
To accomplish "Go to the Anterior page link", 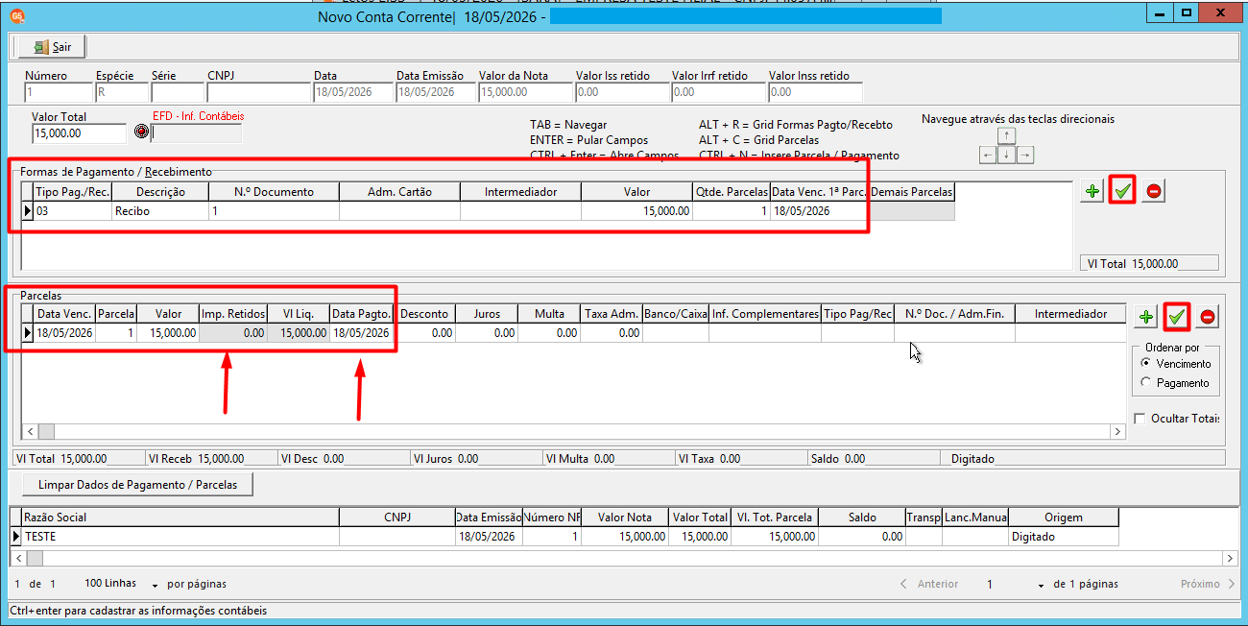I will 929,584.
